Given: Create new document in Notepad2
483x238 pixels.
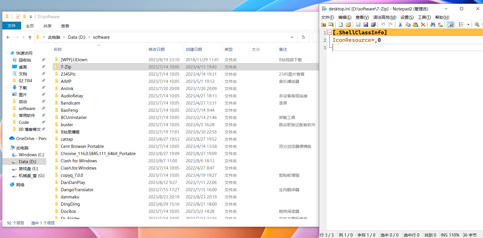Looking at the screenshot, I should pos(341,25).
